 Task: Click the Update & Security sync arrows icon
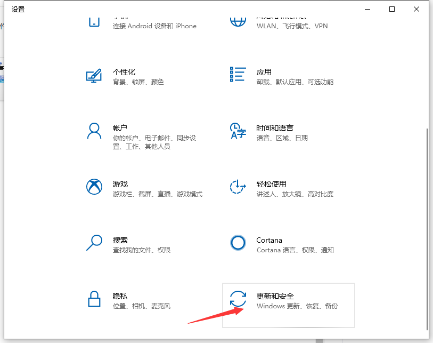238,299
